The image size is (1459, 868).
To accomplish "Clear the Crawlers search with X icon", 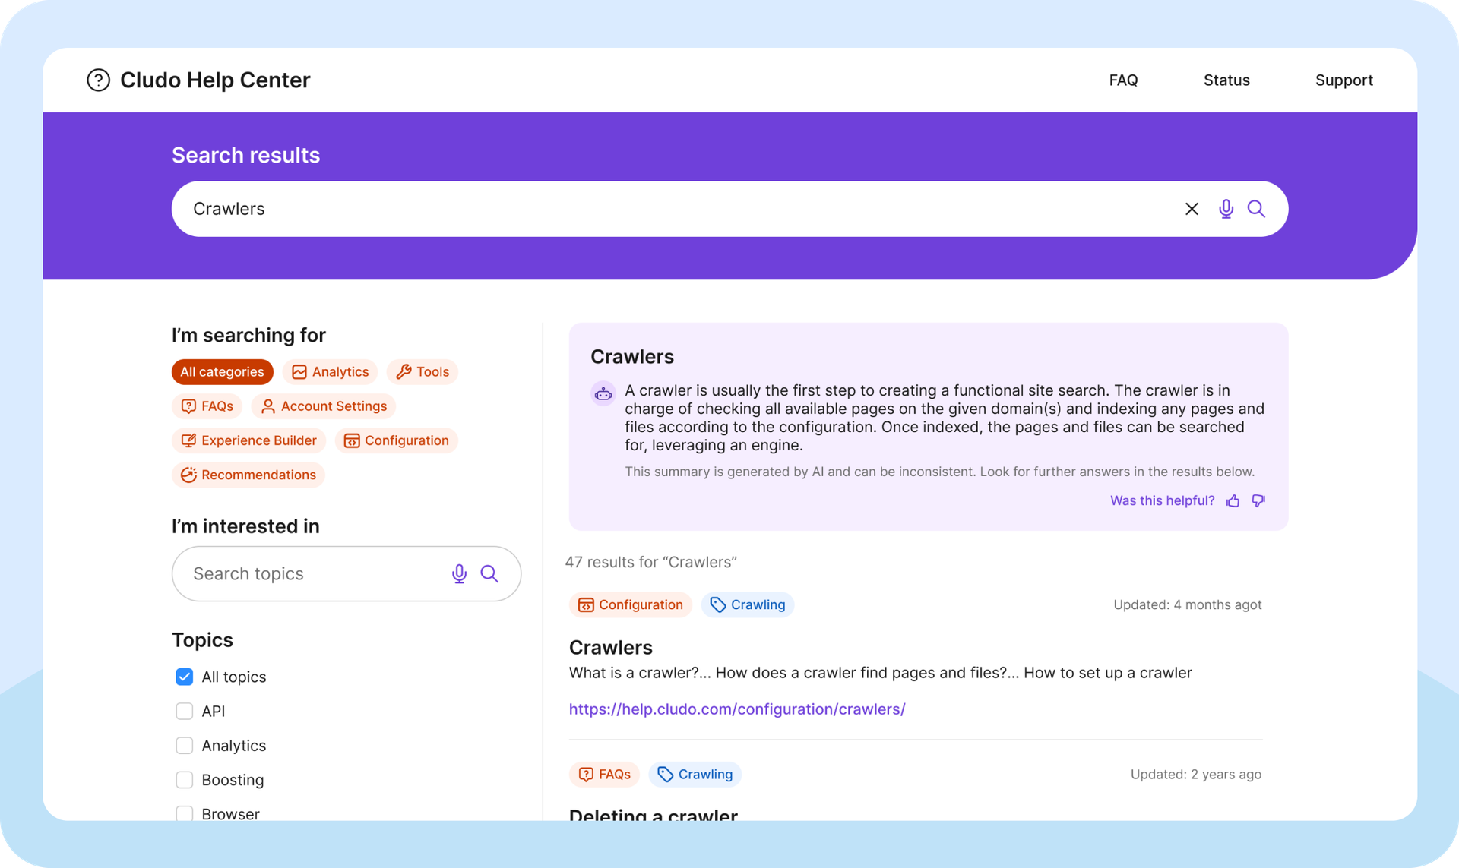I will (1192, 209).
